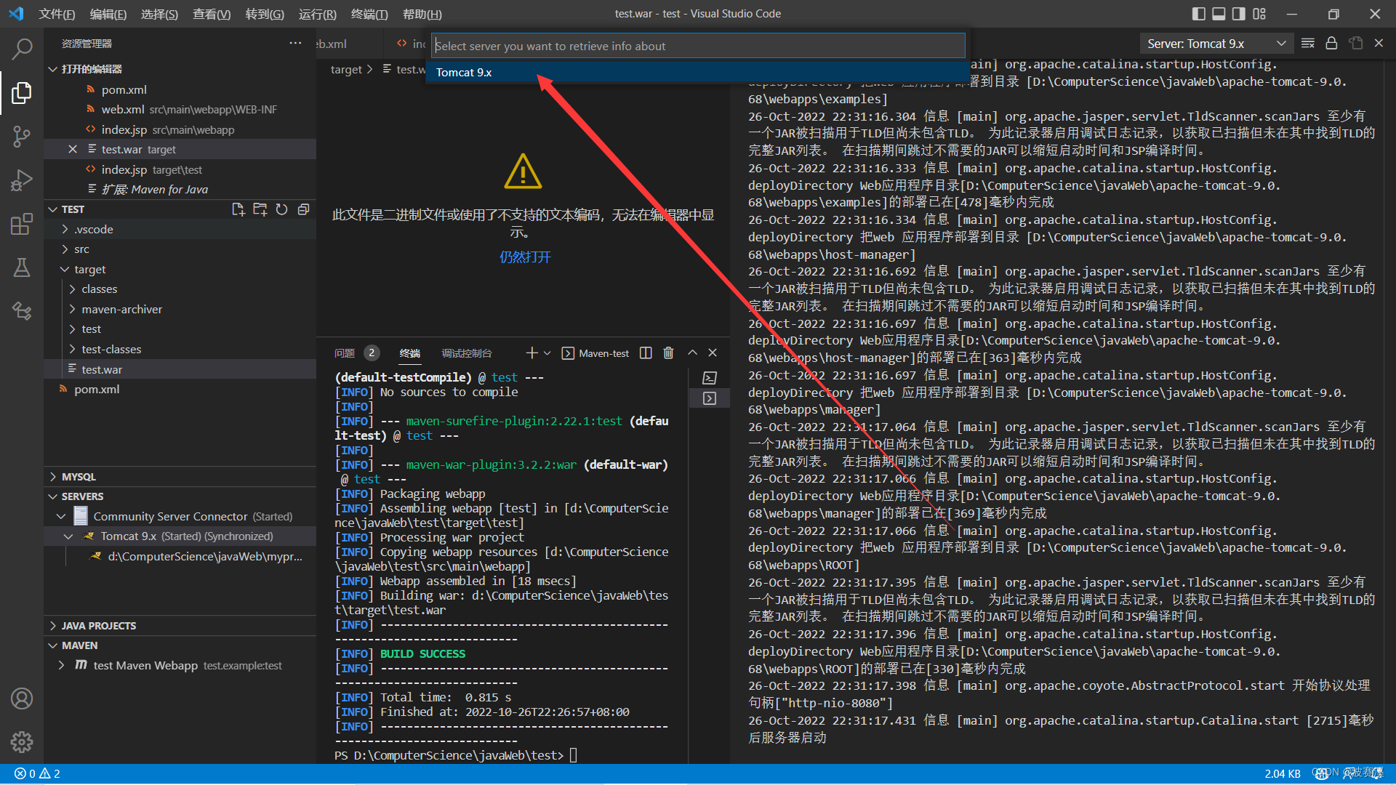Screen dimensions: 1396x785
Task: Open the Explorer view in activity bar
Action: tap(22, 92)
